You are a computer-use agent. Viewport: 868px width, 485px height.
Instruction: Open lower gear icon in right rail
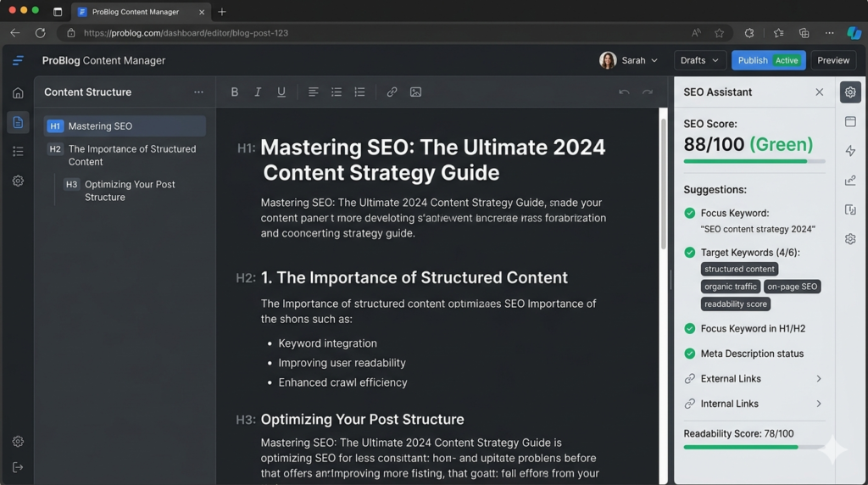(x=850, y=239)
